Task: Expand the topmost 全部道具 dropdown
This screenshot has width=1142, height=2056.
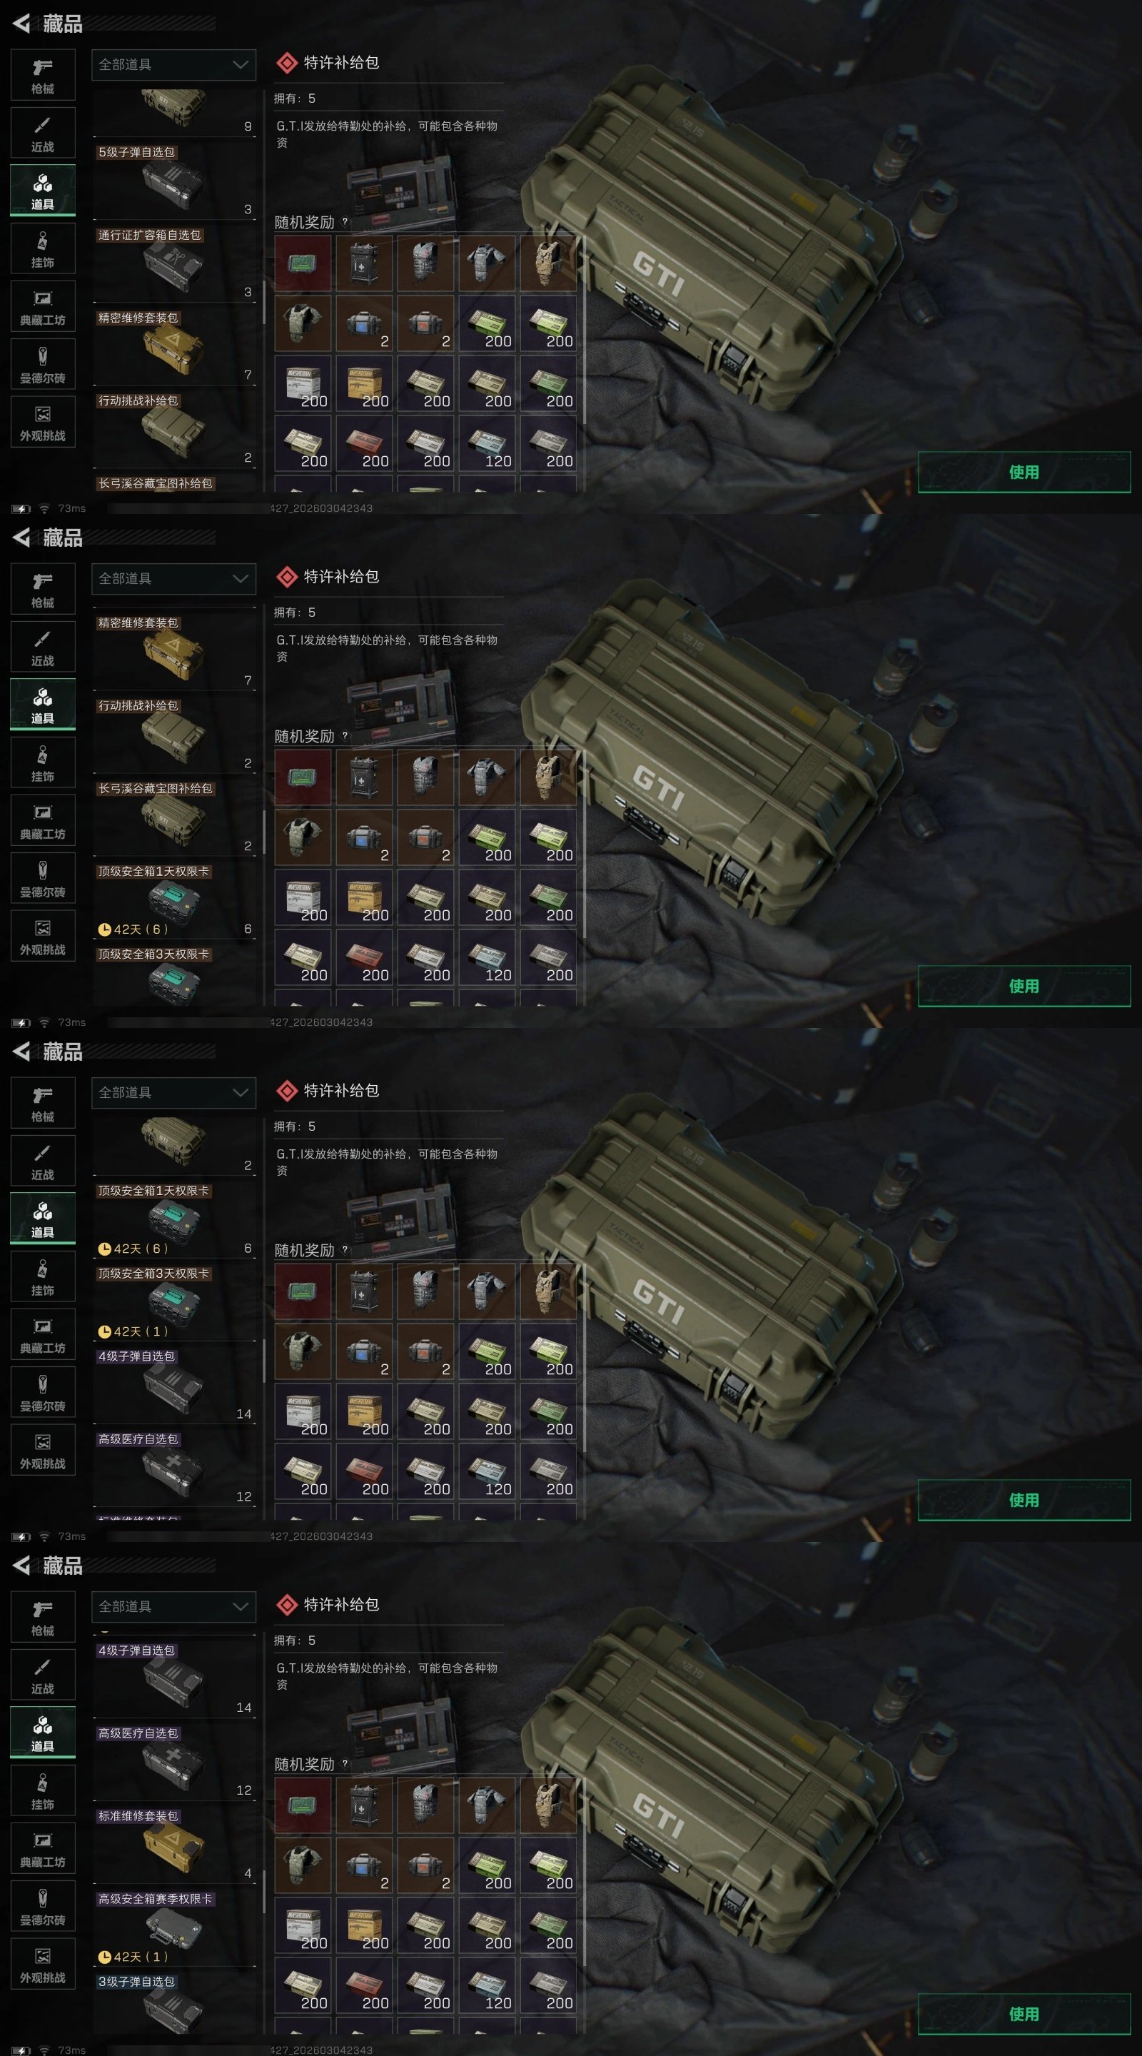Action: click(x=174, y=65)
